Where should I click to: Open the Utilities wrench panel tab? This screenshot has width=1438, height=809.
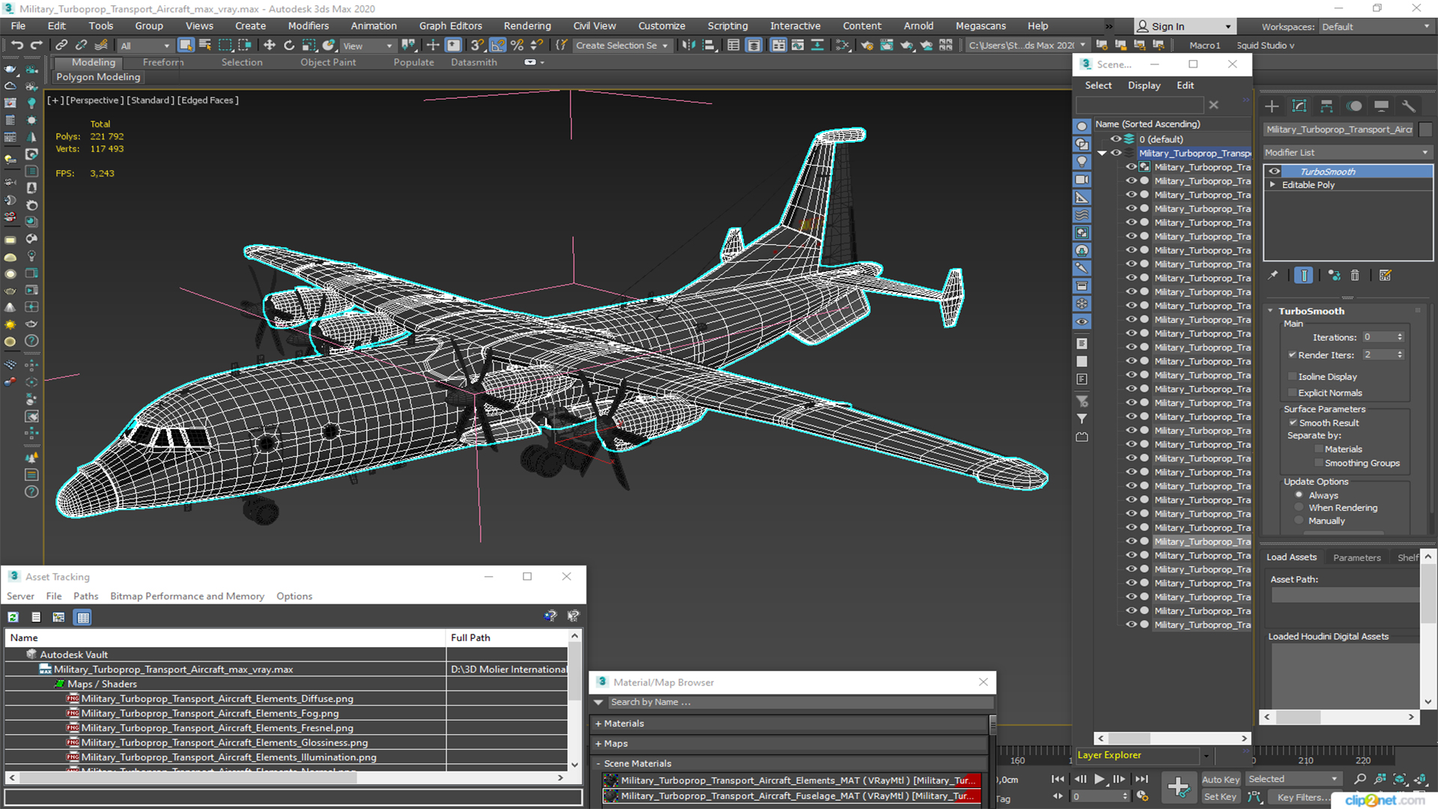tap(1409, 106)
